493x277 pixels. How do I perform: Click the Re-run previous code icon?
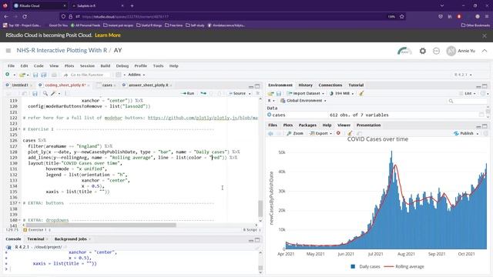tap(203, 93)
